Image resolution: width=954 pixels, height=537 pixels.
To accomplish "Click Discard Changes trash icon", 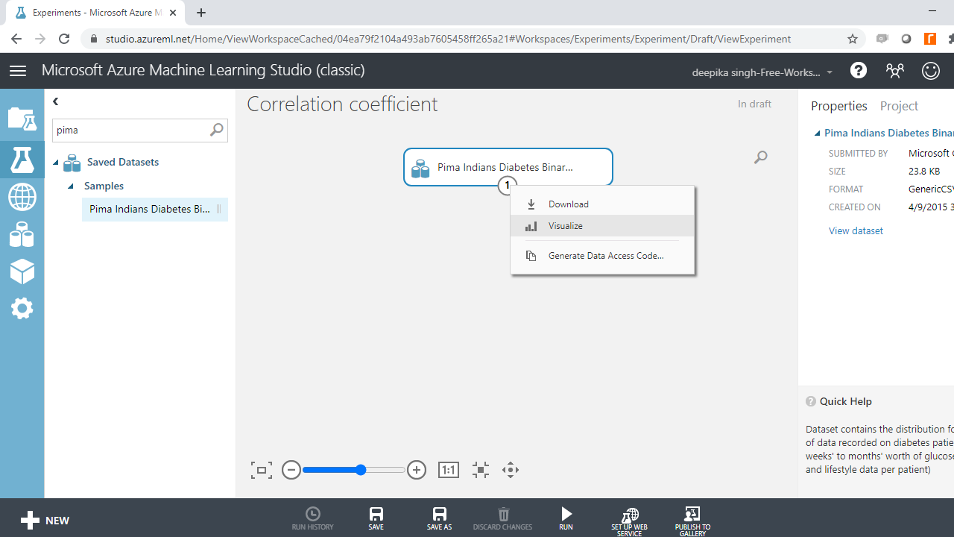I will 503,518.
